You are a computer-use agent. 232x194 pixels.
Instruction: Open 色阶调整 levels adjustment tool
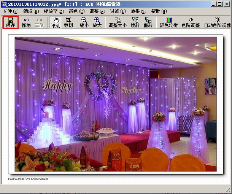[x=191, y=22]
